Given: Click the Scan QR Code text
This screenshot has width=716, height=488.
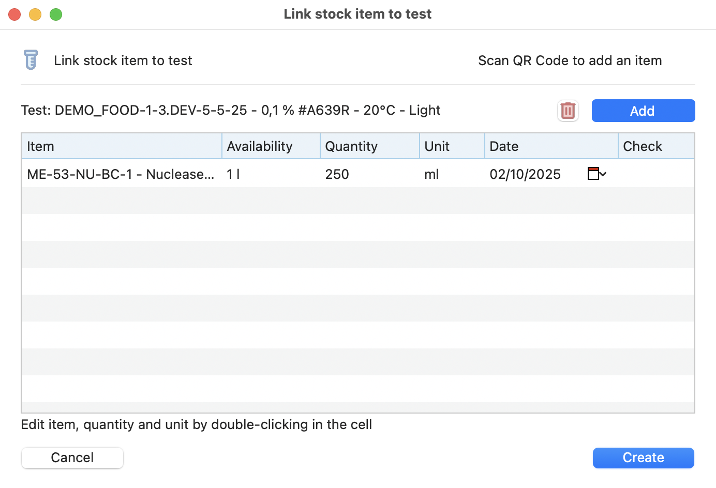Looking at the screenshot, I should (570, 60).
